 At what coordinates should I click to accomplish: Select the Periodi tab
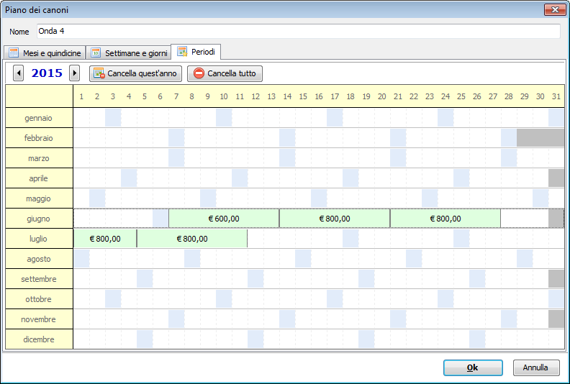click(x=196, y=52)
